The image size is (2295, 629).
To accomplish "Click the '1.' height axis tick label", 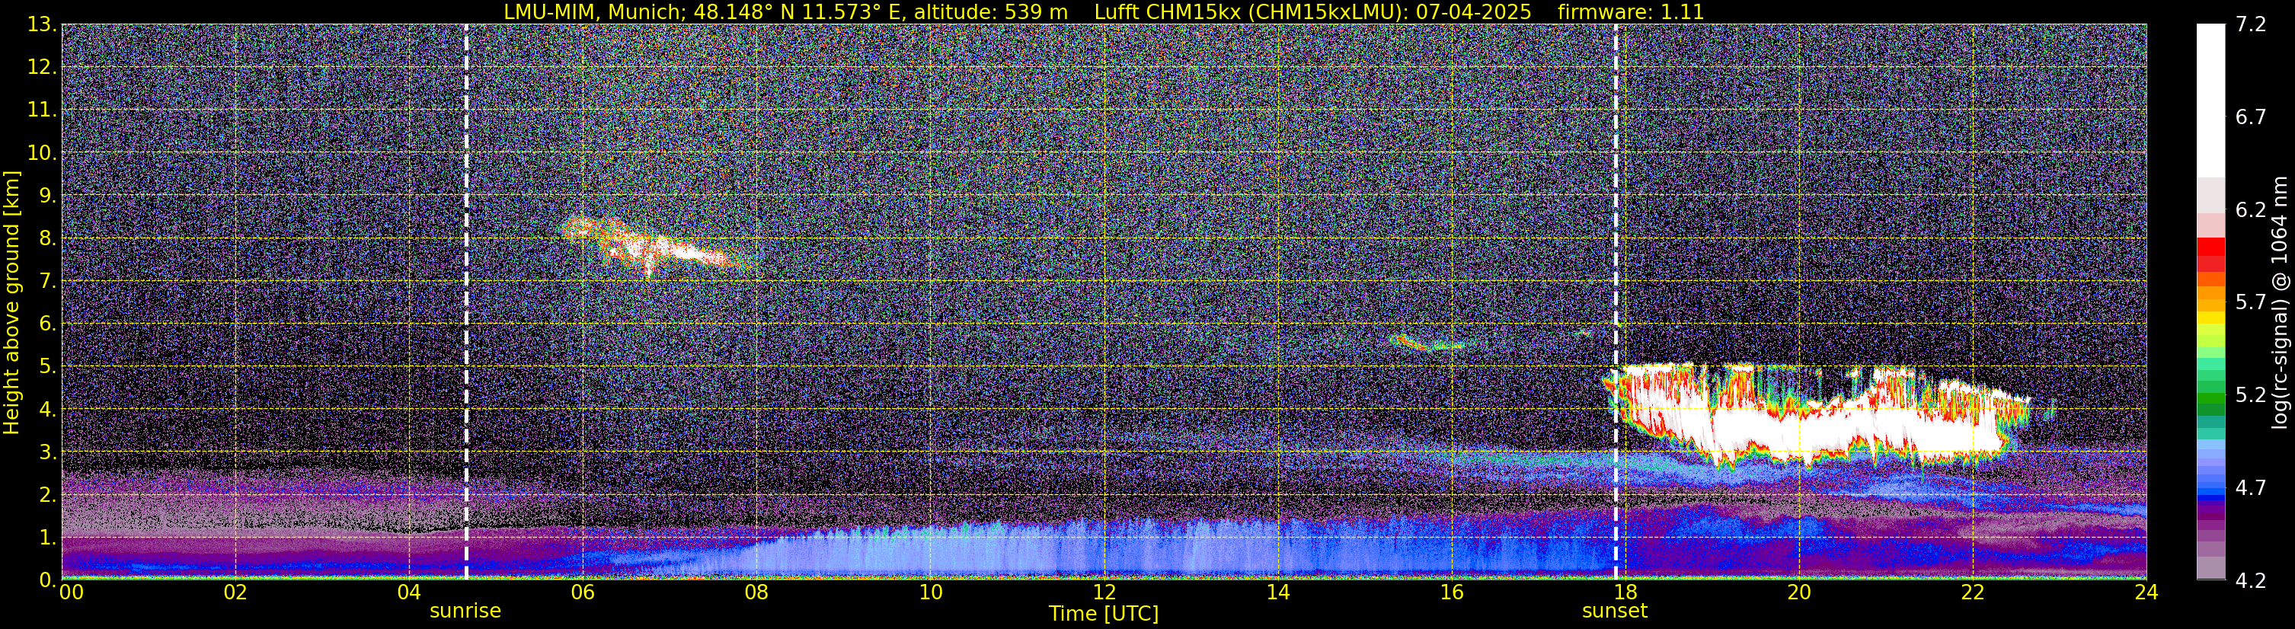I will point(46,537).
